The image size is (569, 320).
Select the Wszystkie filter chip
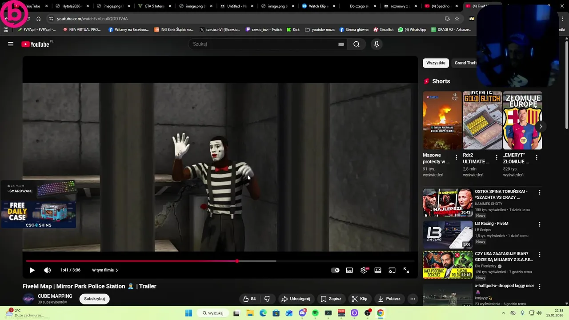click(x=436, y=63)
